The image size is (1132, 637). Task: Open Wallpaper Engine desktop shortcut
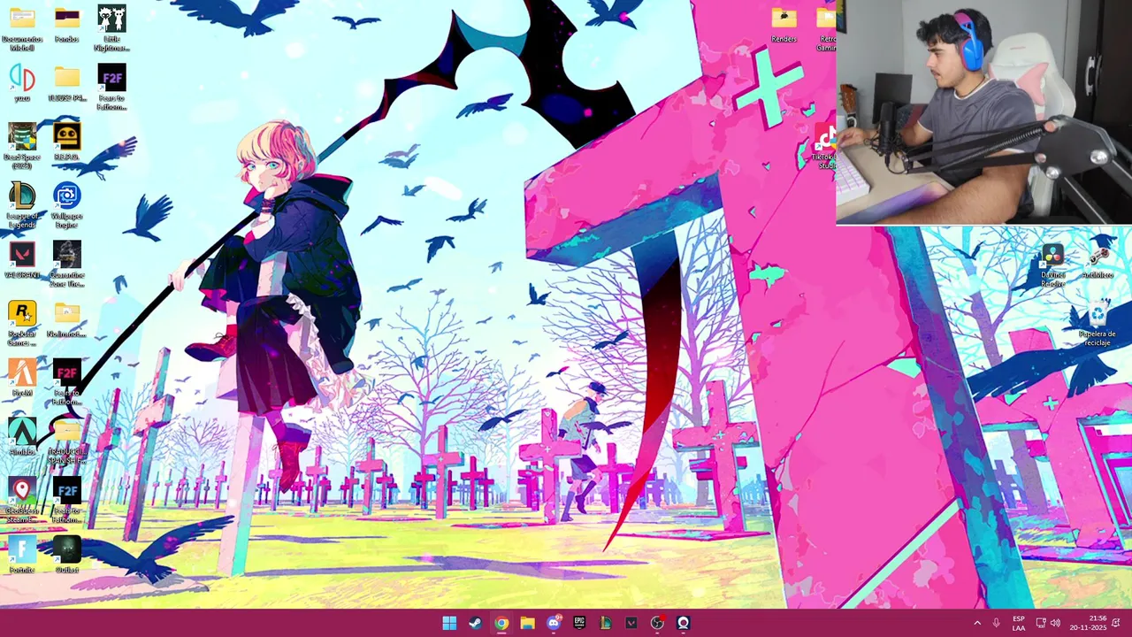point(66,205)
